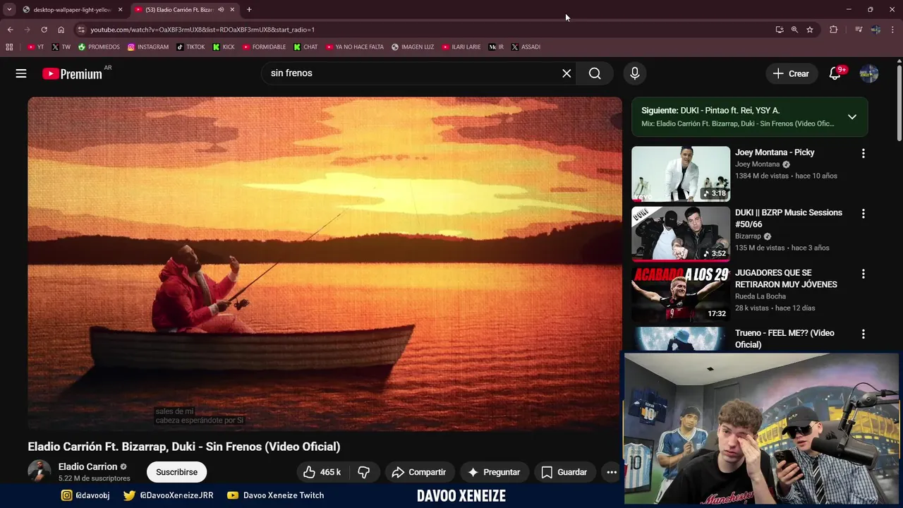Open the PROMIEDOS bookmark

click(x=99, y=47)
